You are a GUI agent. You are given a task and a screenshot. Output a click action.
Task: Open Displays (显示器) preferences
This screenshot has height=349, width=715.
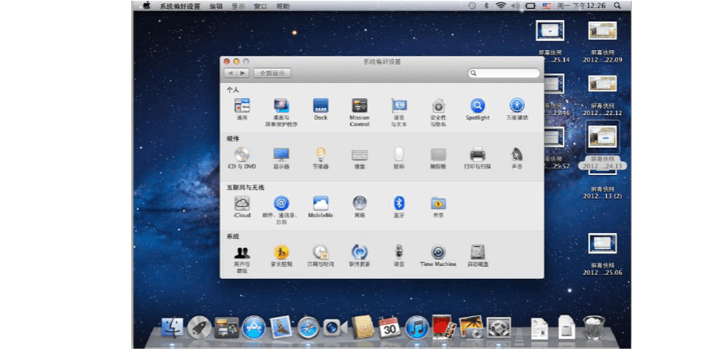281,155
